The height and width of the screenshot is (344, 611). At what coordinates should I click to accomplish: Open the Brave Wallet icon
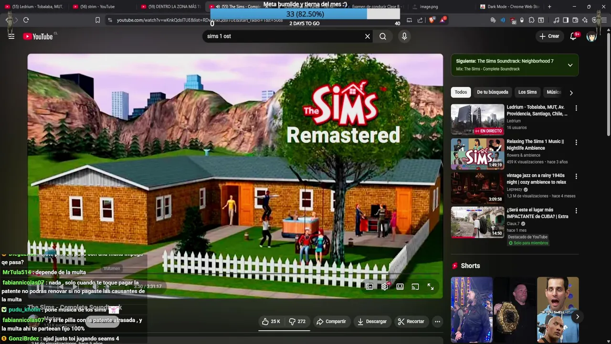pos(575,20)
